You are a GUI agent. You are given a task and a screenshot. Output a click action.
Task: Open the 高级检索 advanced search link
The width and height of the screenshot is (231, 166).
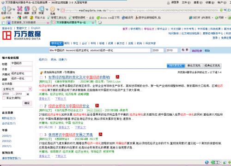click(x=197, y=51)
